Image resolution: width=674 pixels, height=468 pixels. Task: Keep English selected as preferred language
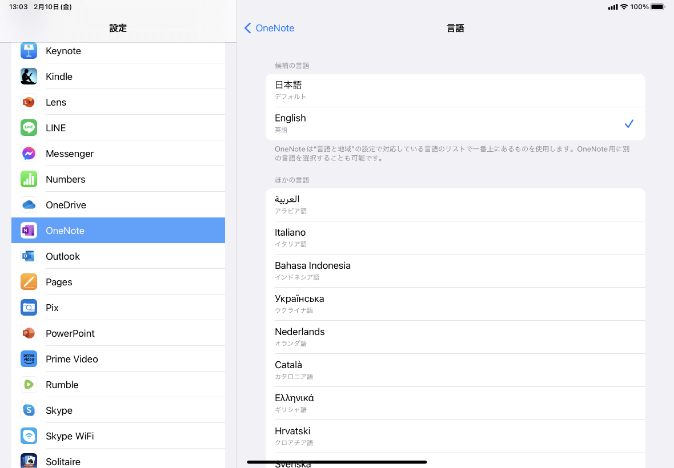point(455,123)
